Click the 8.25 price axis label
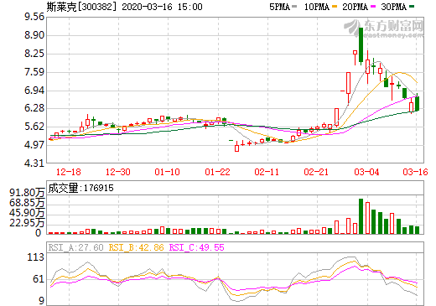This screenshot has height=306, width=436. 34,54
